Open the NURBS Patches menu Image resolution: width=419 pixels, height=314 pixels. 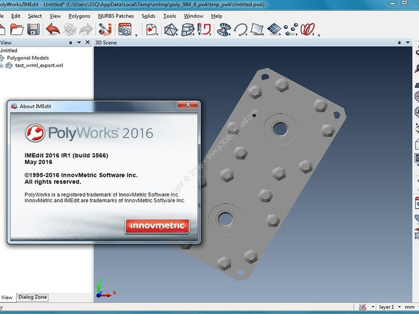pyautogui.click(x=116, y=16)
